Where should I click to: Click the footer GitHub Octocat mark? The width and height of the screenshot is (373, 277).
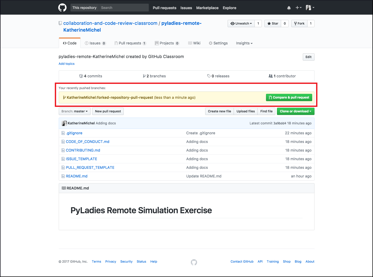point(194,262)
